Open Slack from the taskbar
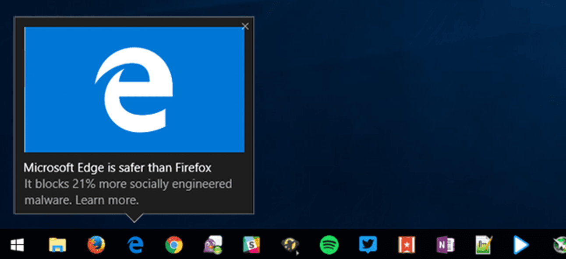This screenshot has width=566, height=259. [251, 245]
